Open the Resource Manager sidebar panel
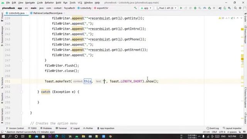 click(x=2, y=36)
